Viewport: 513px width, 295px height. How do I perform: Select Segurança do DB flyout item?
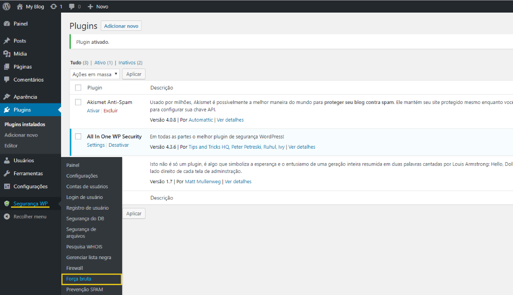pos(85,219)
